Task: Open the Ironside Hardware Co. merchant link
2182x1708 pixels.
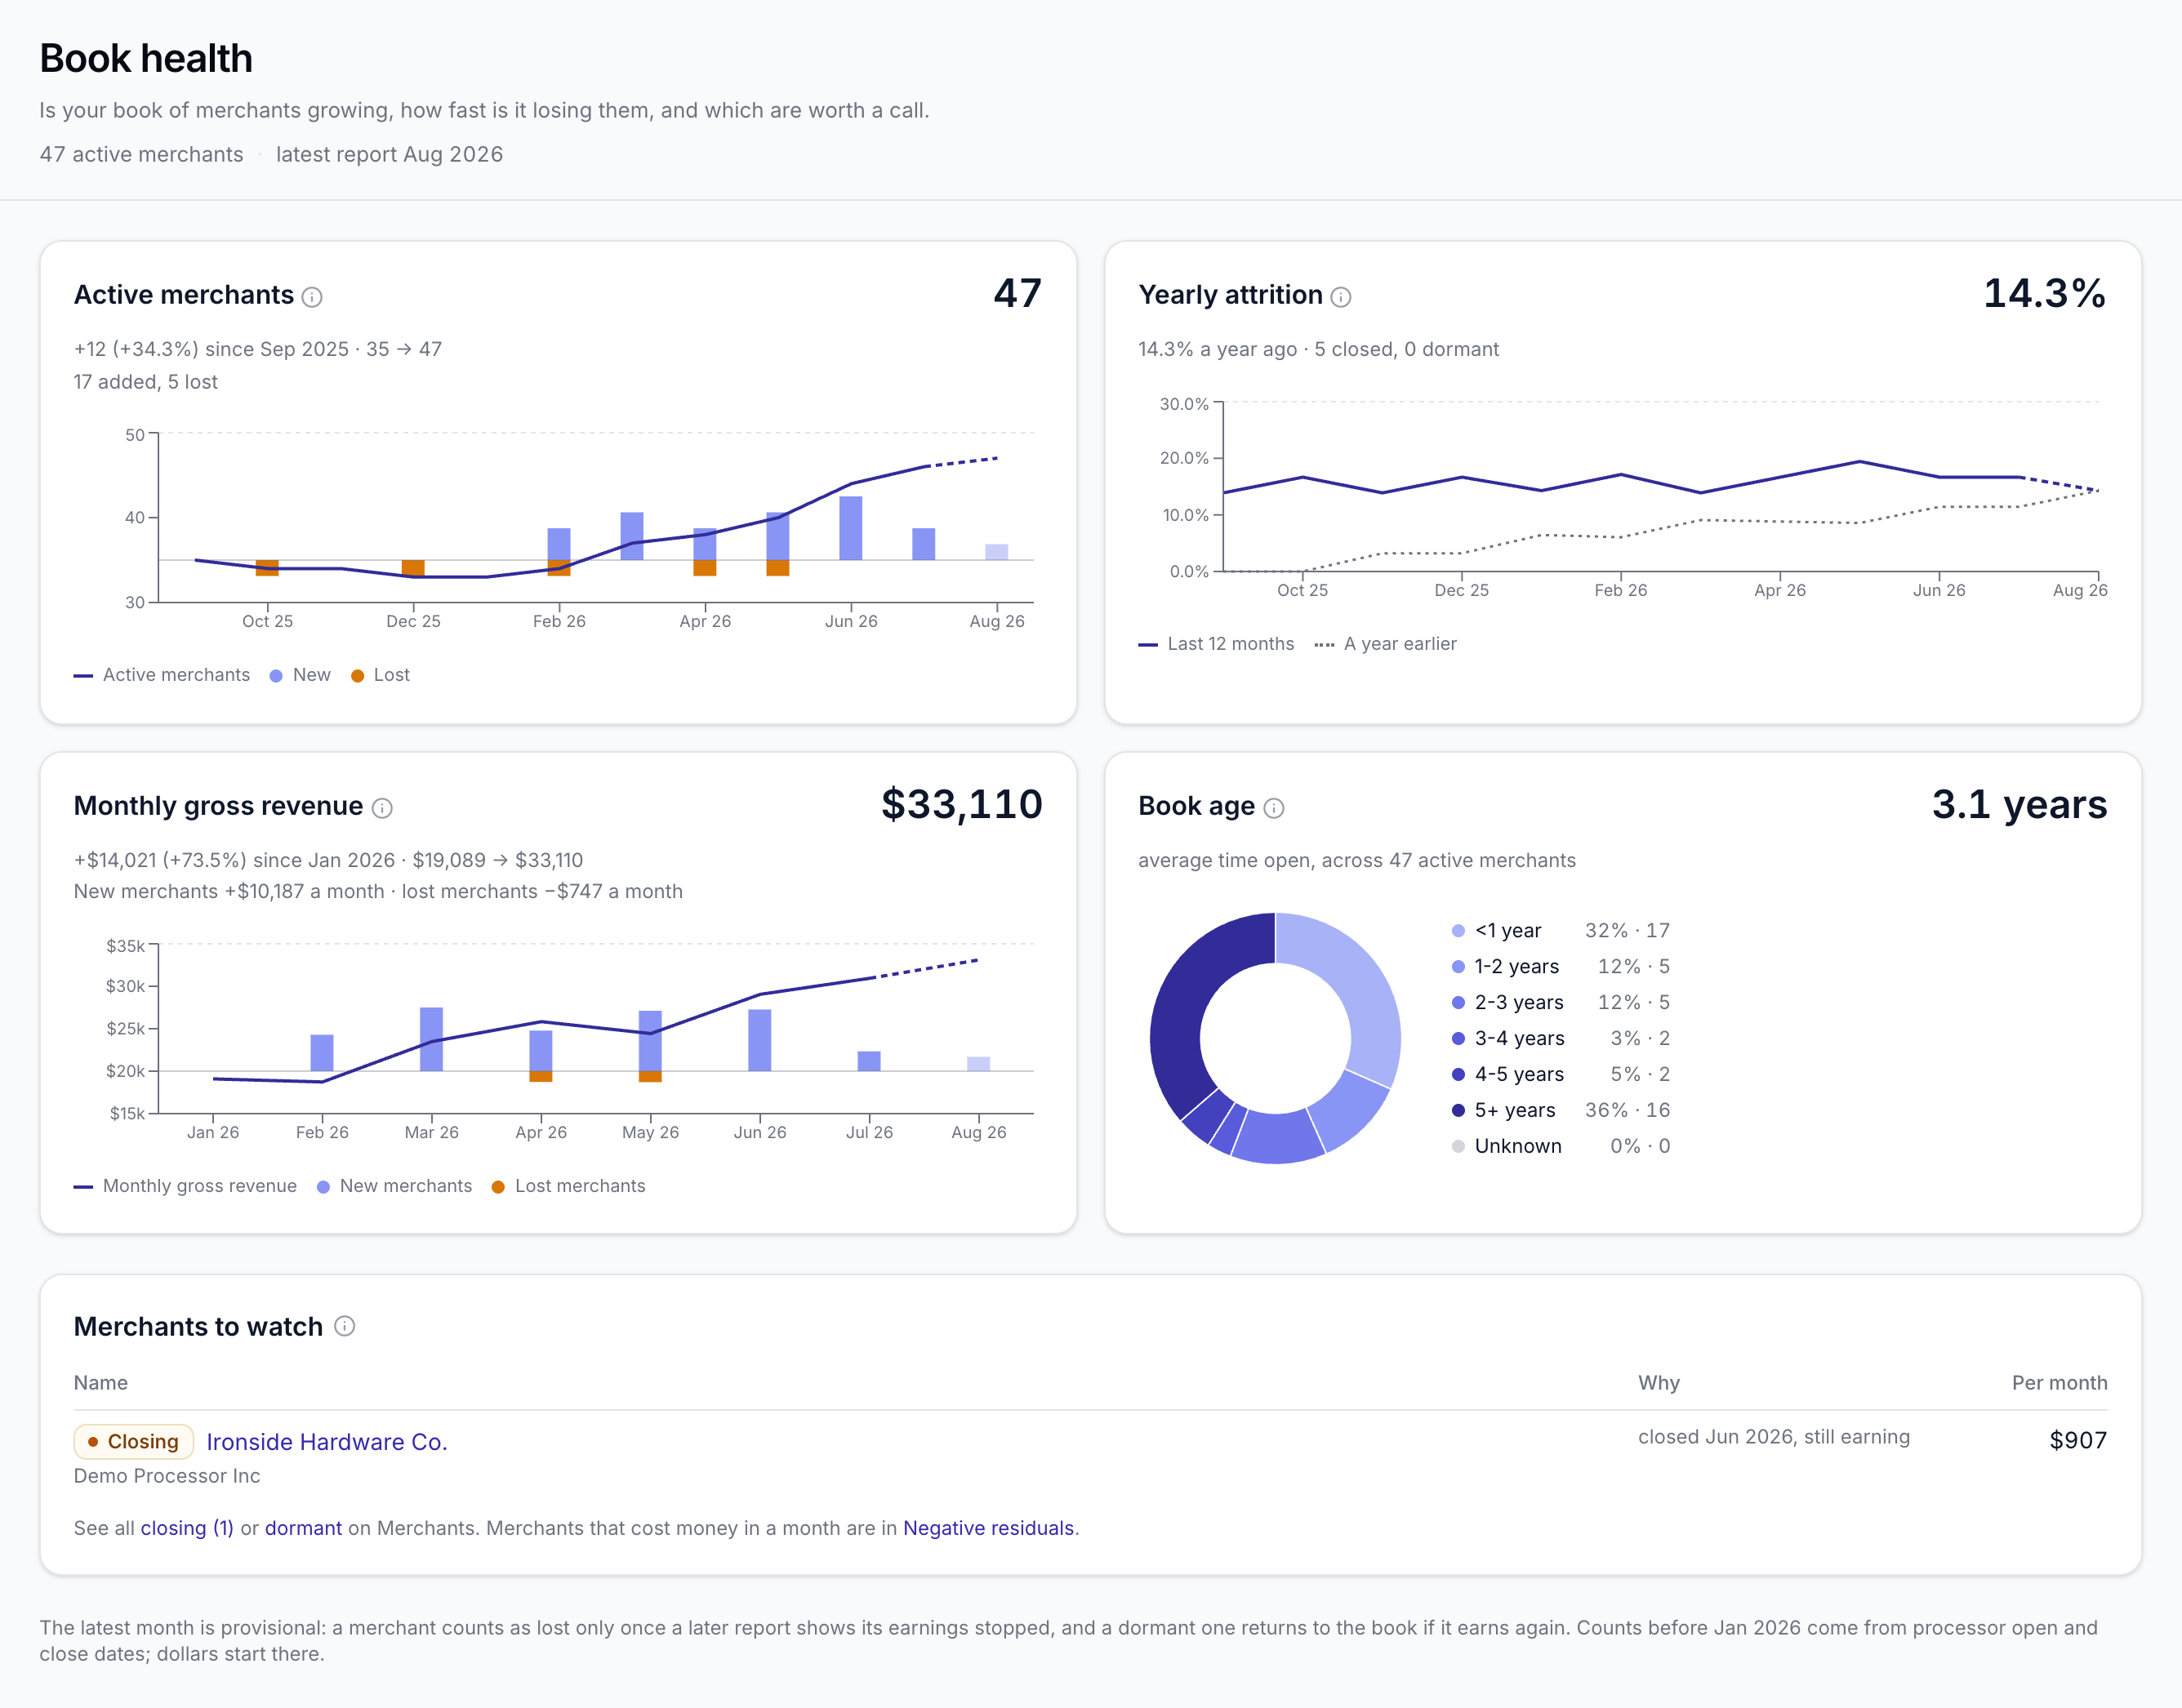Action: 327,1442
